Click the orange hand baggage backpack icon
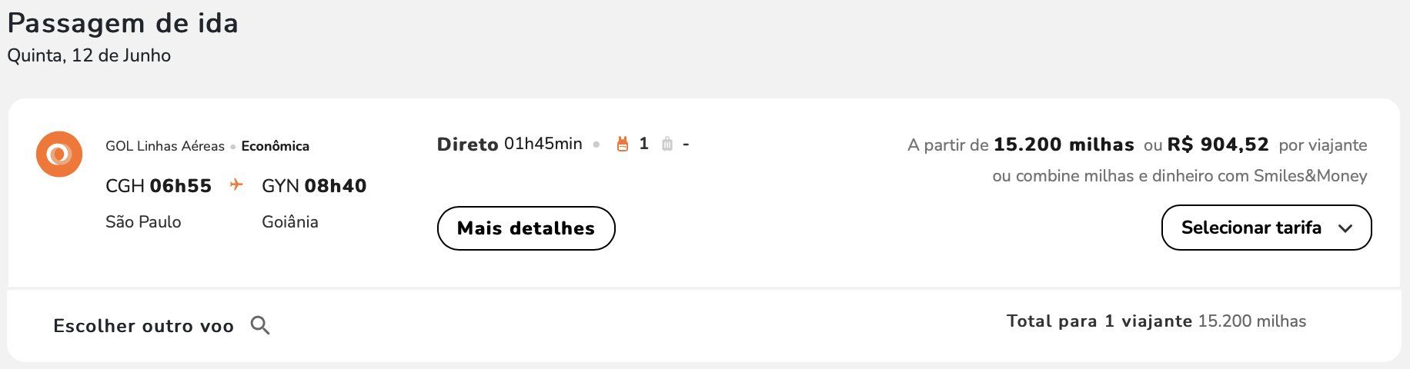Viewport: 1410px width, 369px height. click(623, 144)
